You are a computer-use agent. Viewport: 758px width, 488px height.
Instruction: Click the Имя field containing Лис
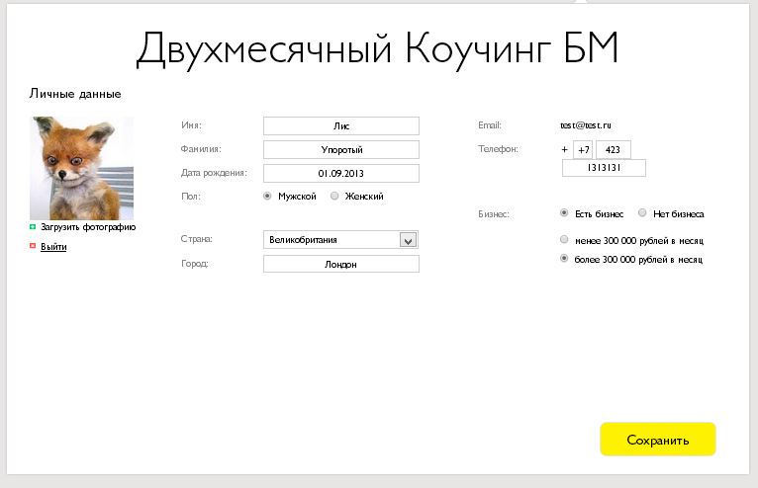(341, 126)
